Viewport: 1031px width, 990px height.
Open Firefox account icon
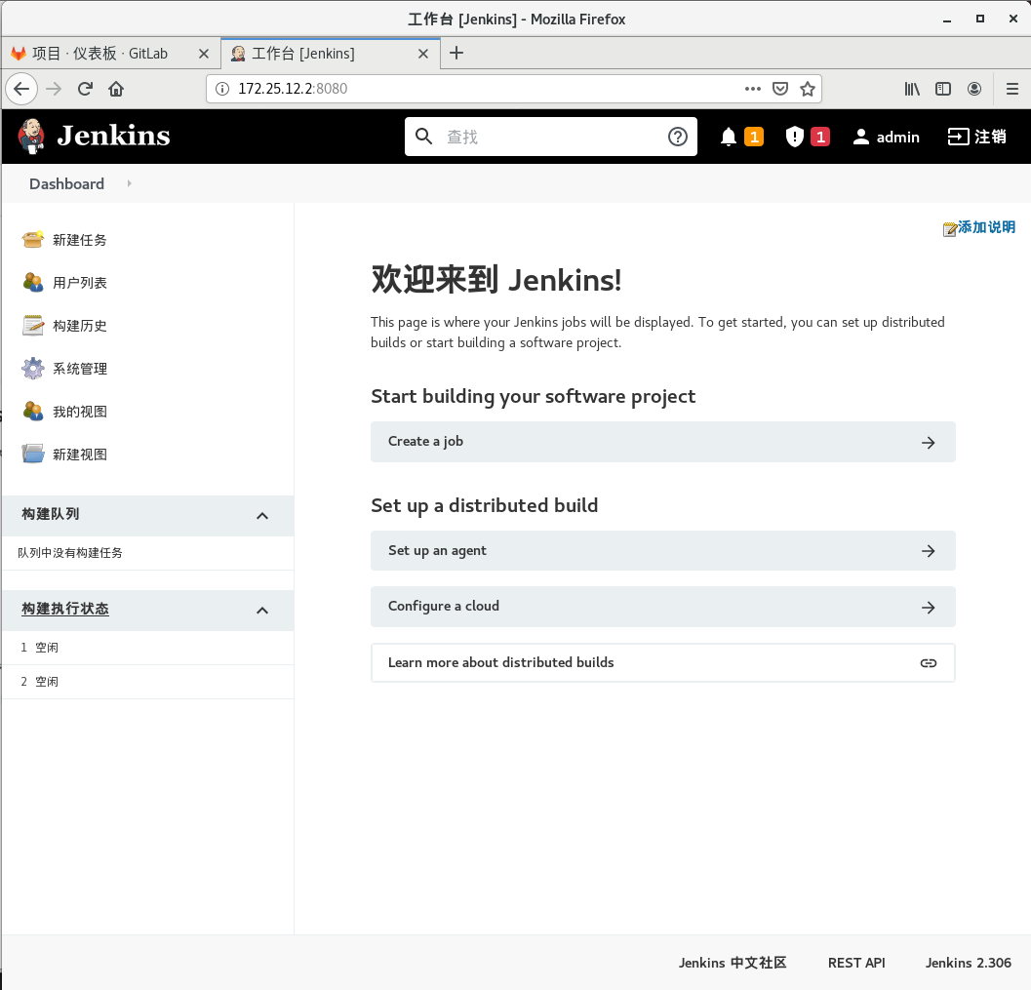click(974, 89)
